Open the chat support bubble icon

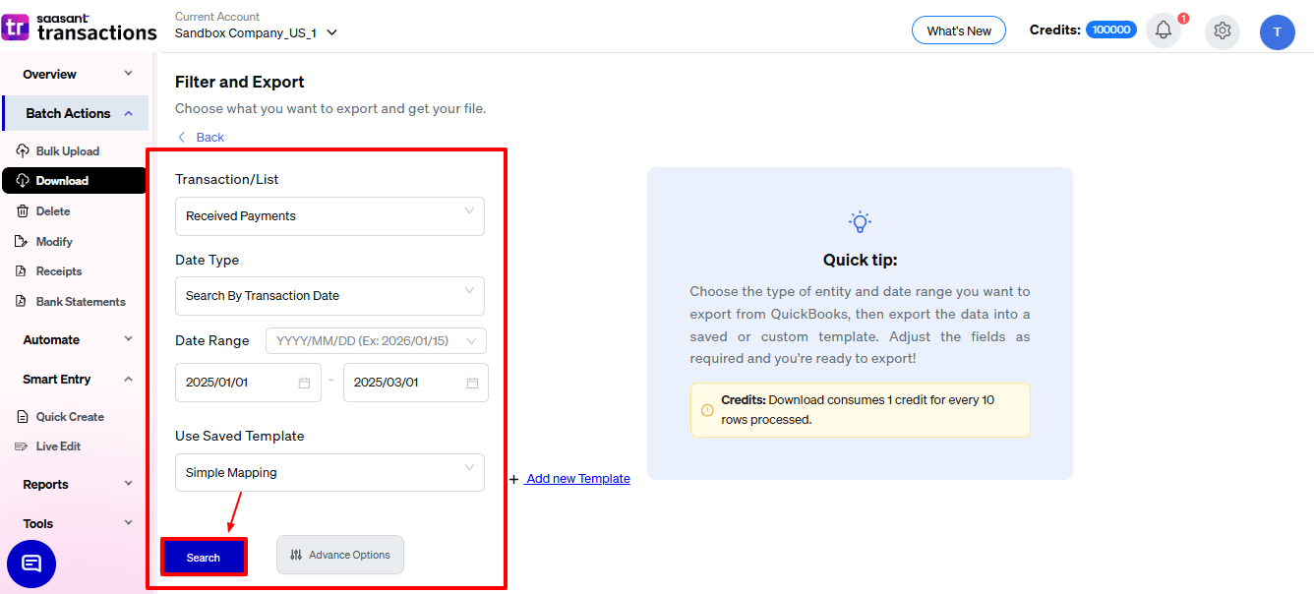31,564
